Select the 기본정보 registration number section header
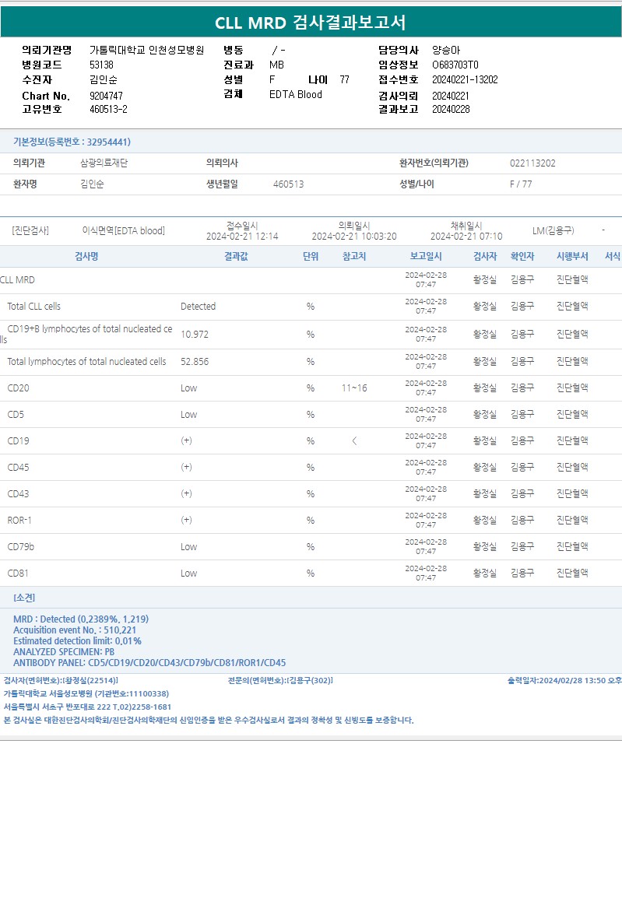622x898 pixels. pos(72,142)
